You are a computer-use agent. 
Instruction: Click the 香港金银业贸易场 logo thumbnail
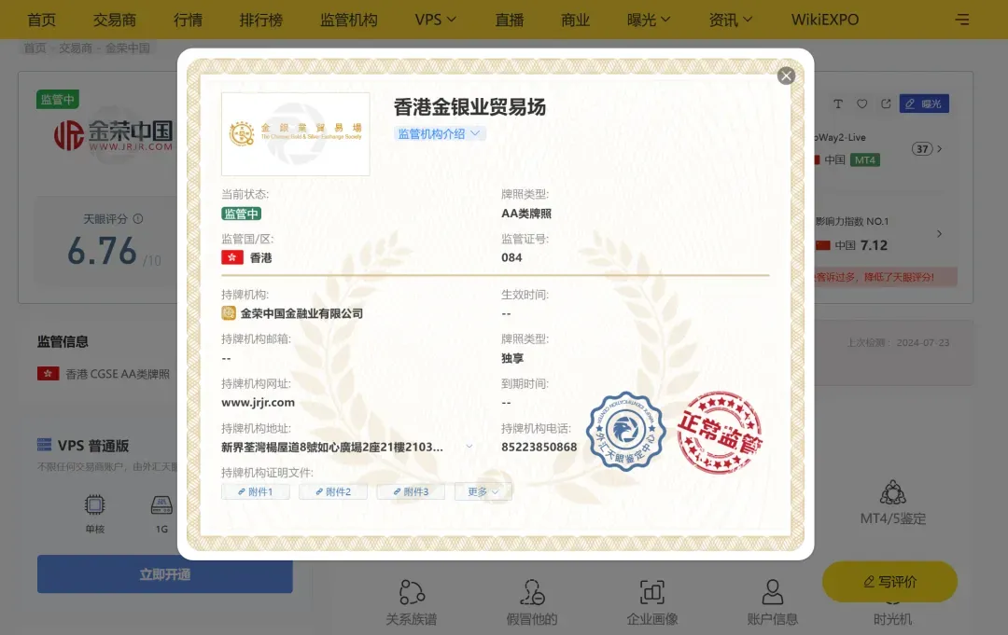tap(296, 134)
